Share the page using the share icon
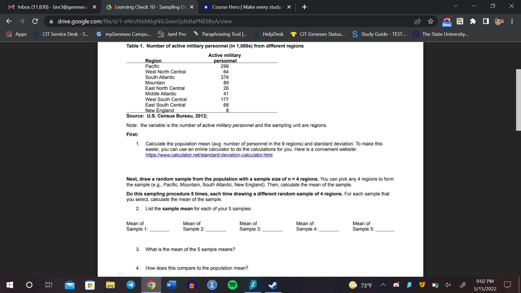521x293 pixels. coord(418,21)
